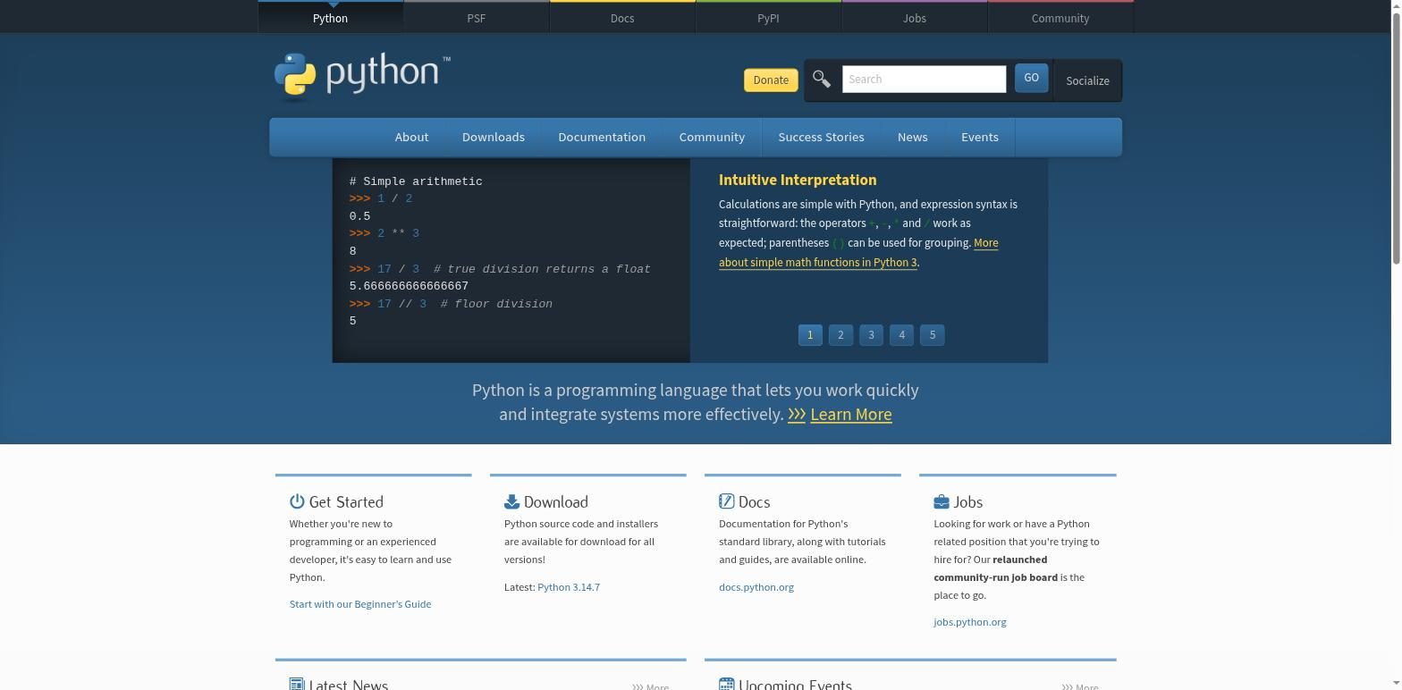Click the Latest News newspaper icon
This screenshot has height=690, width=1402.
click(x=297, y=684)
